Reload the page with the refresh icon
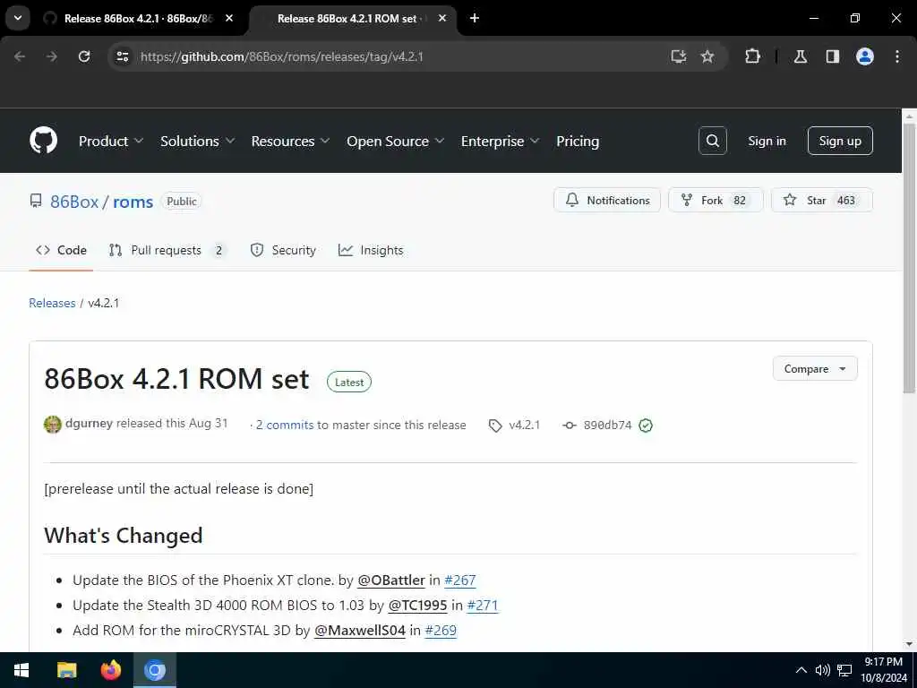Viewport: 917px width, 688px height. 84,56
